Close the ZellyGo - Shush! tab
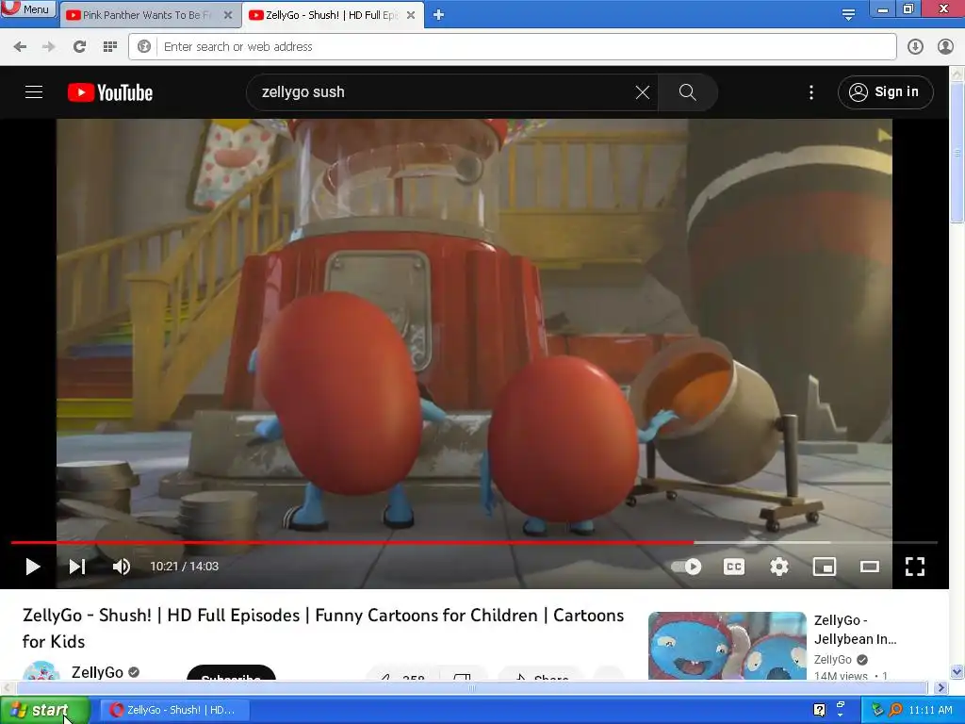The height and width of the screenshot is (724, 965). point(411,15)
